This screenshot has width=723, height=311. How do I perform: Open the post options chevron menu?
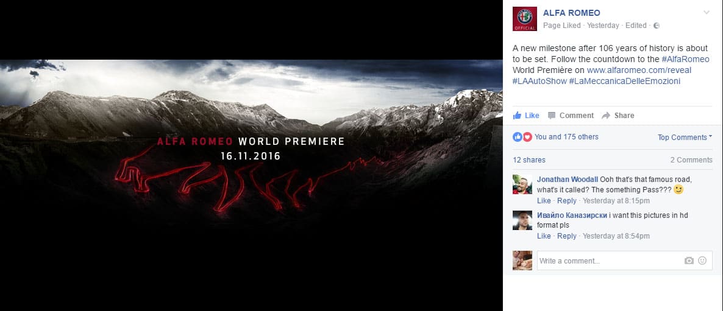click(707, 12)
